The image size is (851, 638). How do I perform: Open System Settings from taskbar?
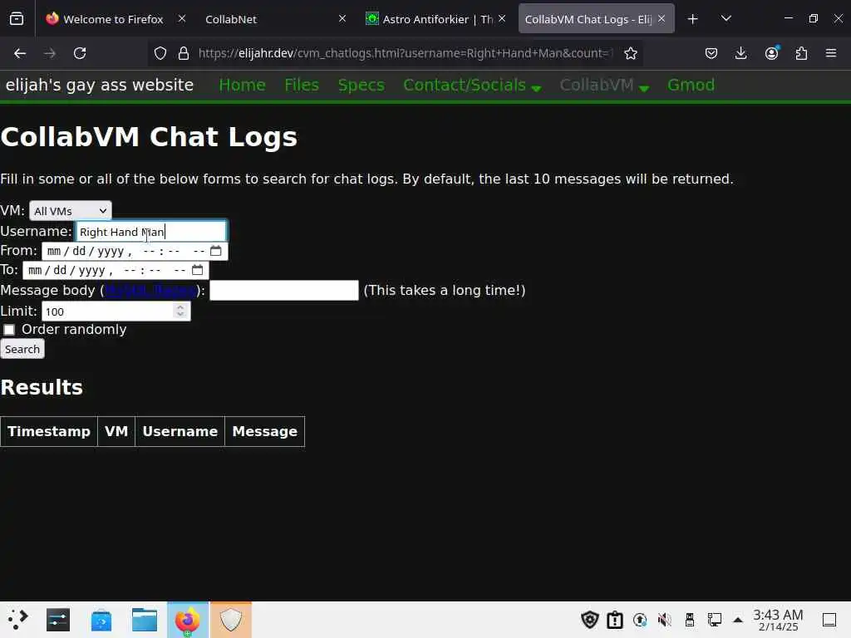(58, 620)
